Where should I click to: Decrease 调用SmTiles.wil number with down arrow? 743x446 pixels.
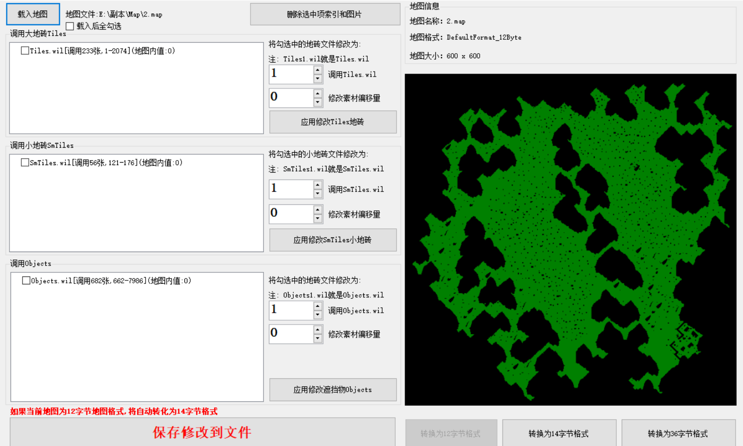click(318, 193)
